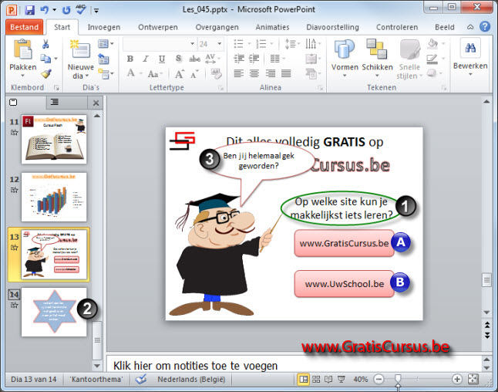Image resolution: width=498 pixels, height=392 pixels.
Task: Select slide 11 thumbnail
Action: tap(54, 140)
